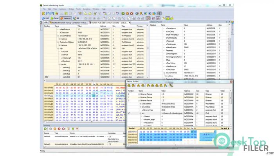This screenshot has height=156, width=274.
Task: Expand SourceAddress node in Selected Packet panel
Action: click(x=164, y=73)
